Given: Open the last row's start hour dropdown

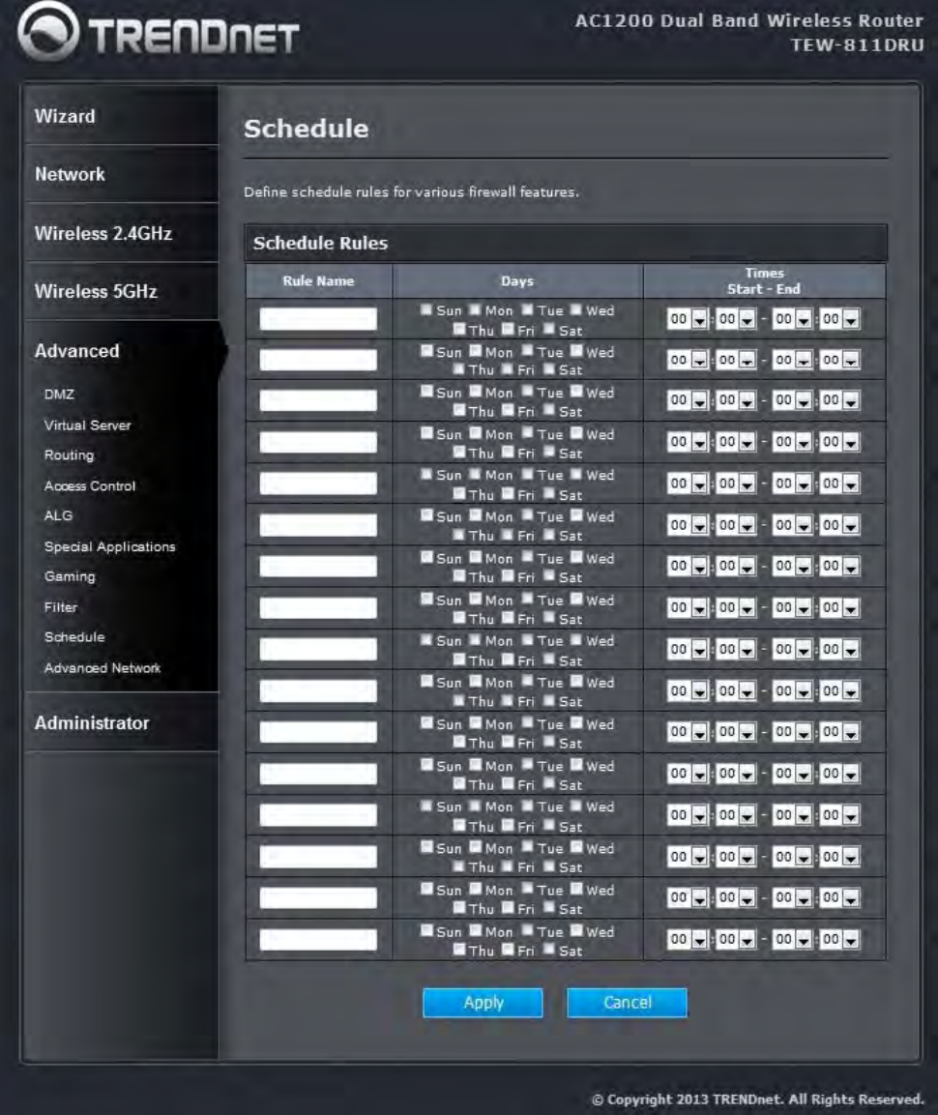Looking at the screenshot, I should tap(688, 939).
